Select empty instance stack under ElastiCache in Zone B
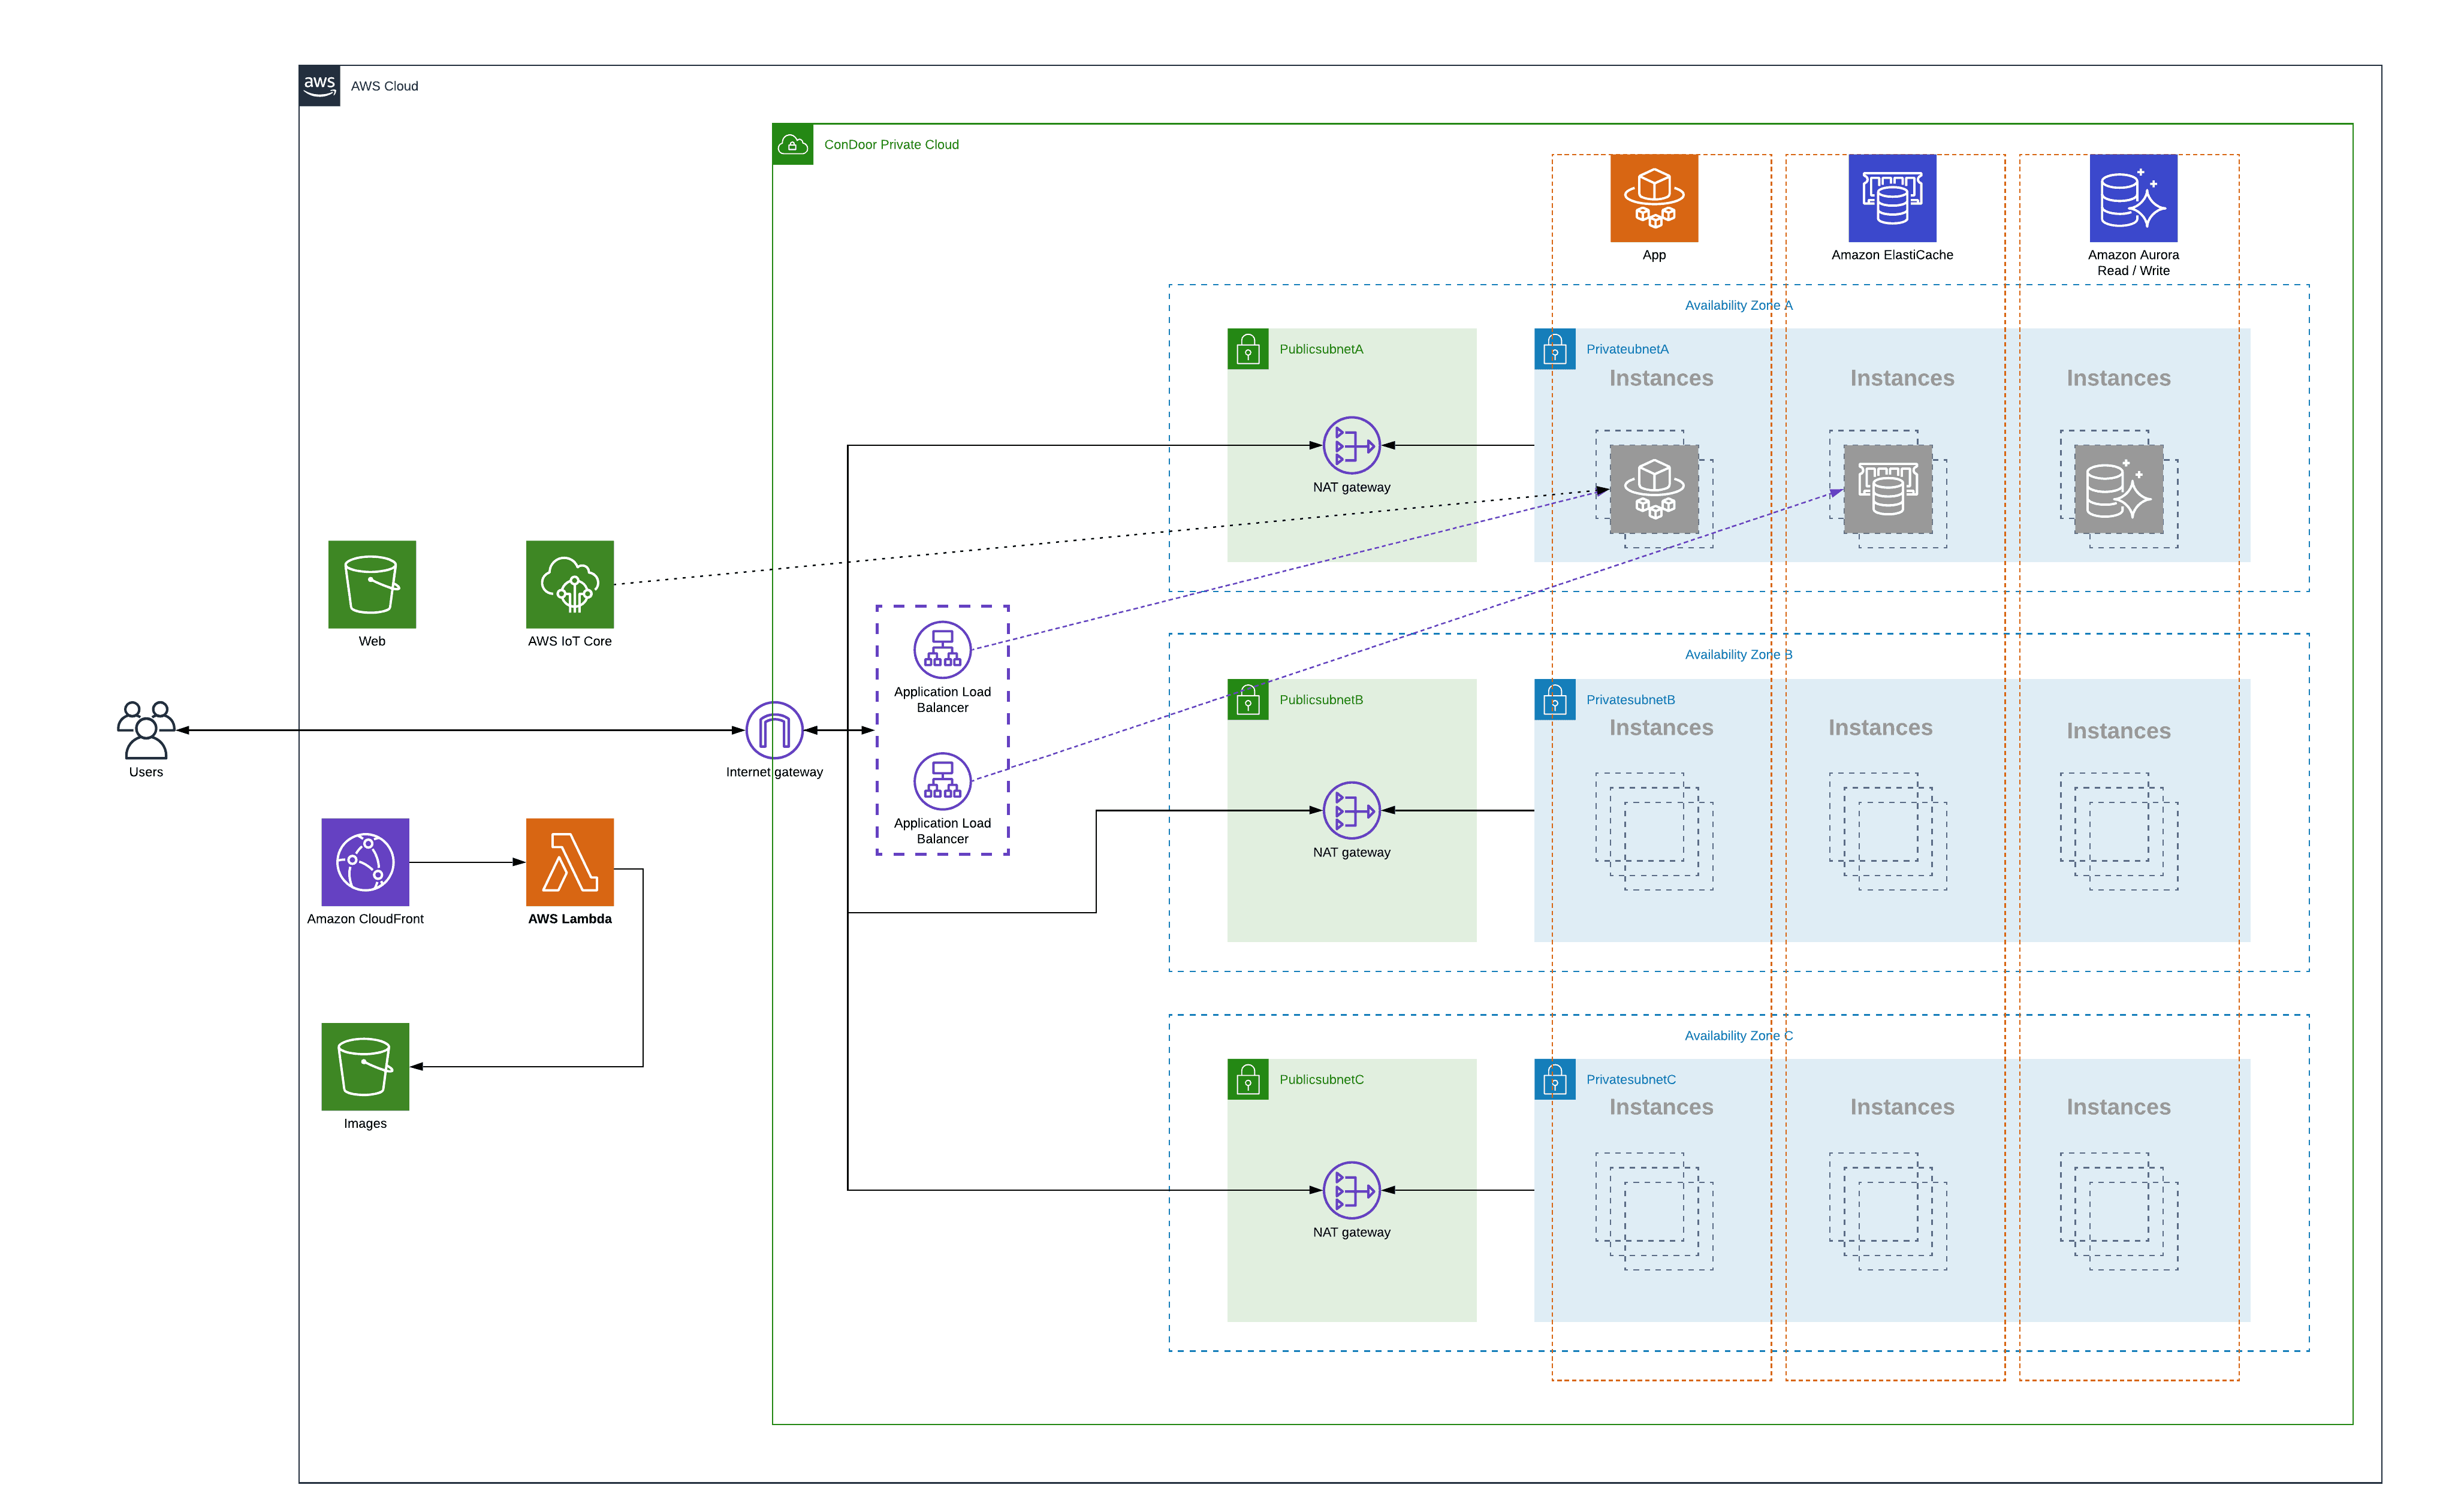The height and width of the screenshot is (1512, 2464). pyautogui.click(x=1888, y=831)
